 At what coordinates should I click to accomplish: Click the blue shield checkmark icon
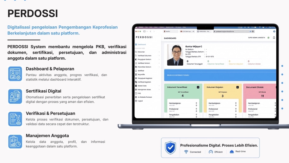coord(170,147)
